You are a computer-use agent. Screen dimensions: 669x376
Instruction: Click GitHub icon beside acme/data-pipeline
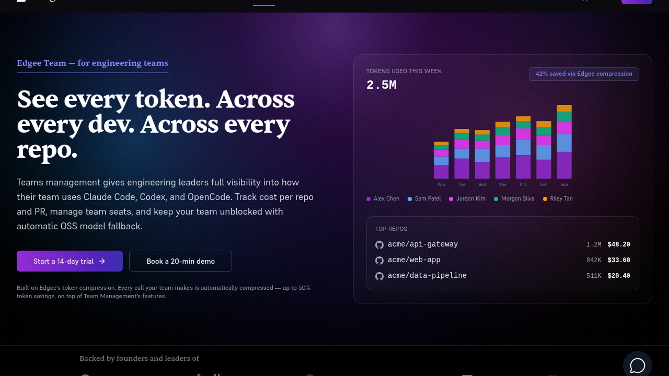(x=379, y=276)
